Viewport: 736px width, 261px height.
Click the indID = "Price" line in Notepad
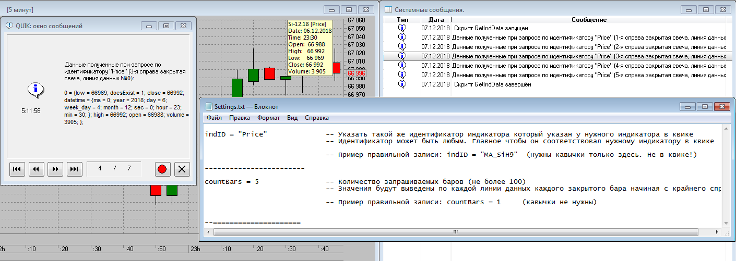(x=236, y=134)
